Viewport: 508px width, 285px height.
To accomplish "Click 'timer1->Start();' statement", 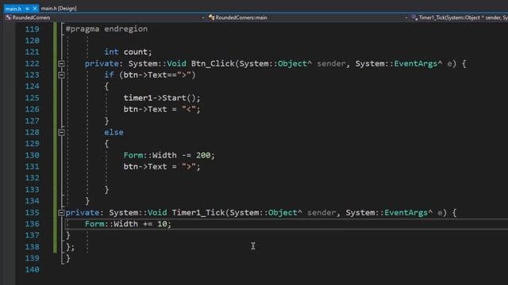I will tap(162, 98).
